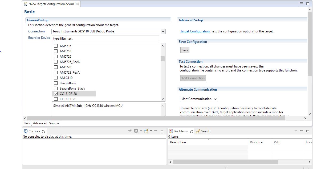Minimize the Console panel
The image size is (313, 169).
pos(156,130)
